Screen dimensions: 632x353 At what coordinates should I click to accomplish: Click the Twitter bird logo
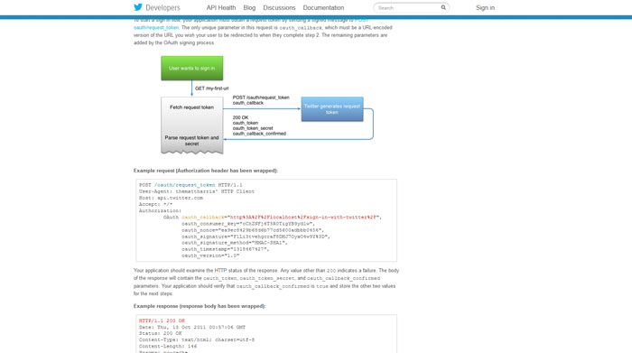138,7
